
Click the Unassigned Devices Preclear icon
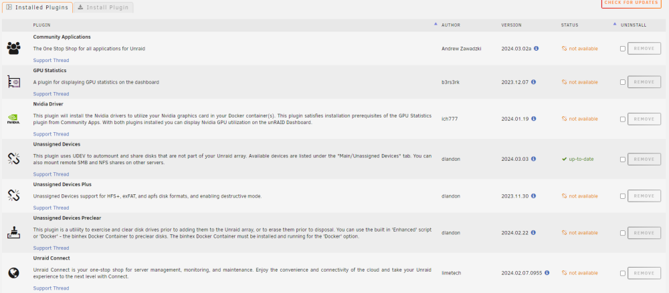point(13,232)
